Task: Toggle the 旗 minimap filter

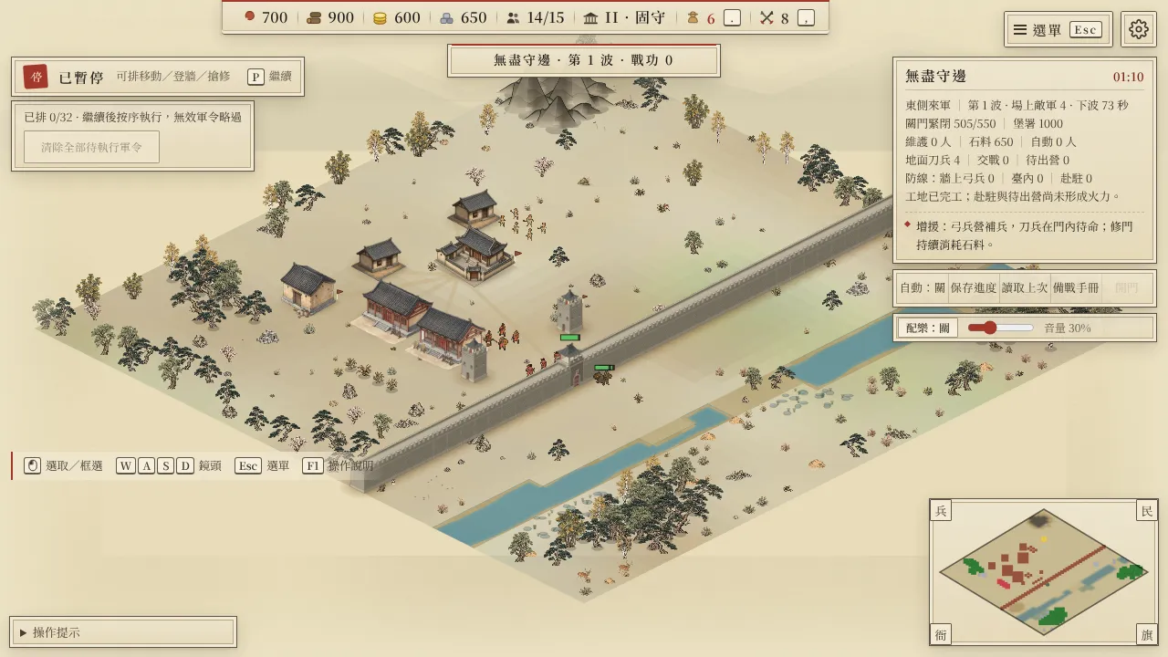Action: click(1147, 634)
